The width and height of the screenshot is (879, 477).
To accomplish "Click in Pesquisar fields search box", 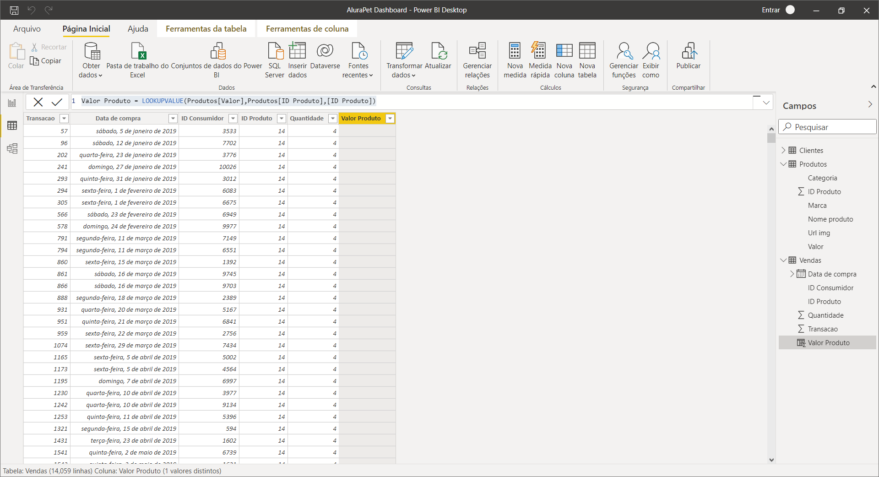I will [x=828, y=127].
